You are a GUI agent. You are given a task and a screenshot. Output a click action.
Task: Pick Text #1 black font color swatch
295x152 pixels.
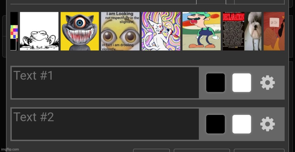[216, 83]
